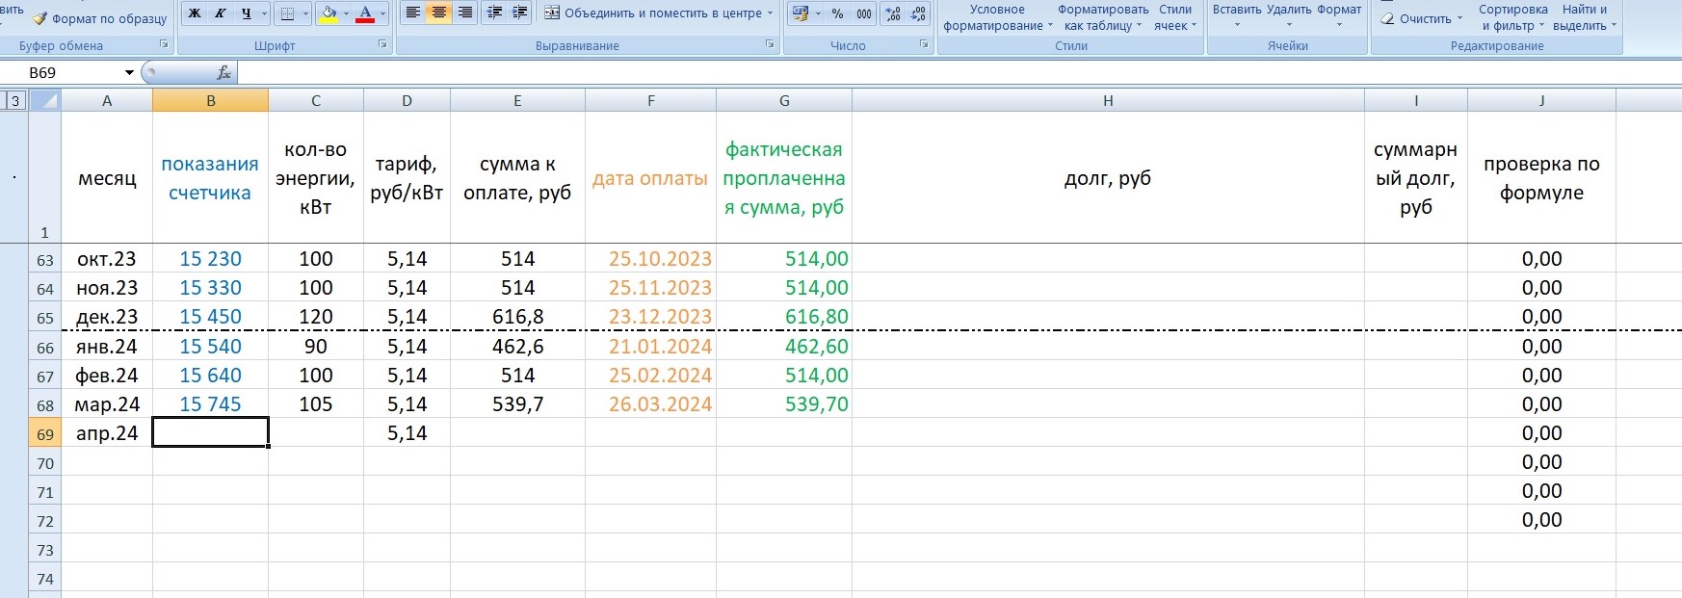This screenshot has height=598, width=1682.
Task: Open Найти и выделить menu
Action: point(1585,17)
